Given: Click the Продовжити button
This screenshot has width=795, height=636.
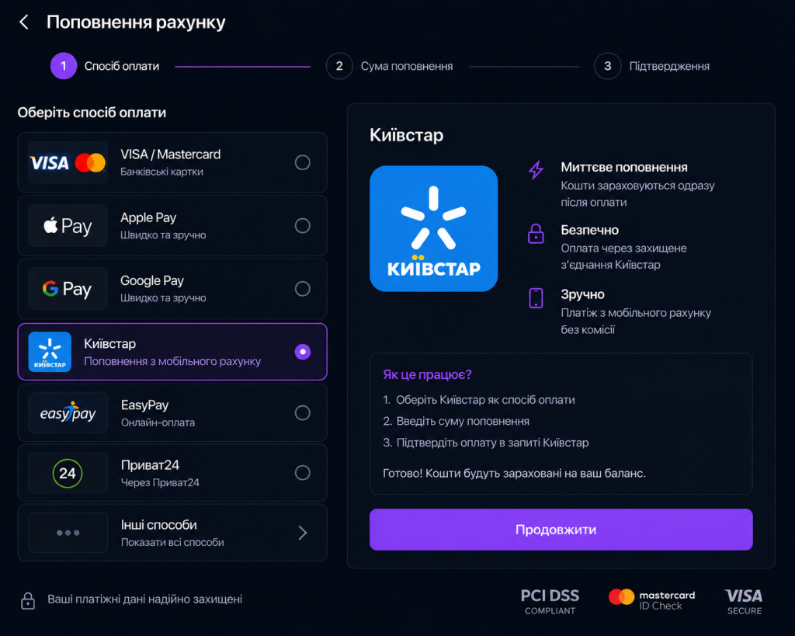Looking at the screenshot, I should coord(561,530).
